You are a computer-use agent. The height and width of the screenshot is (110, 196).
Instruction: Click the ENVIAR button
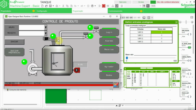pos(14,42)
